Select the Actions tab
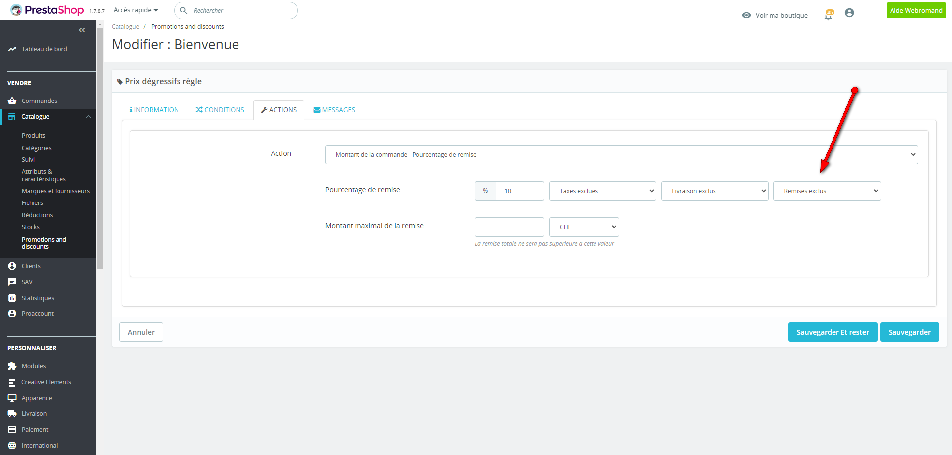Image resolution: width=952 pixels, height=455 pixels. pyautogui.click(x=279, y=110)
